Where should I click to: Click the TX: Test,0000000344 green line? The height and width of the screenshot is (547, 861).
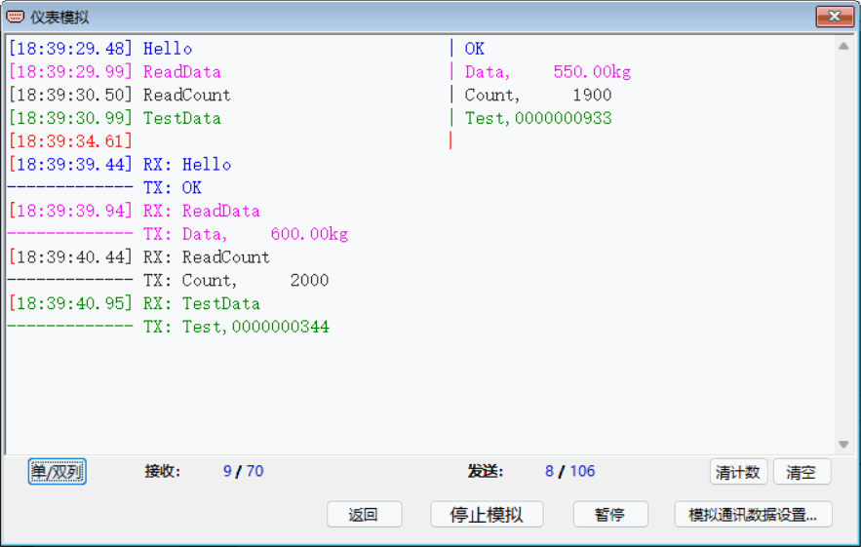pos(236,327)
